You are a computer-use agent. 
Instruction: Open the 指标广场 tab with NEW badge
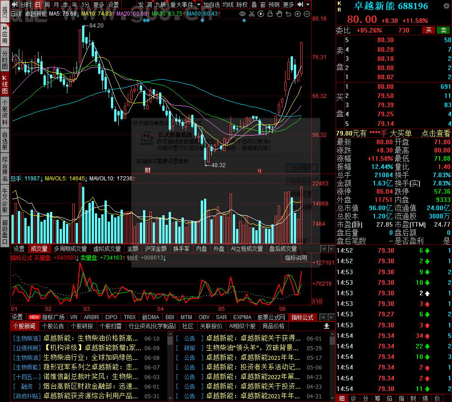[47, 317]
